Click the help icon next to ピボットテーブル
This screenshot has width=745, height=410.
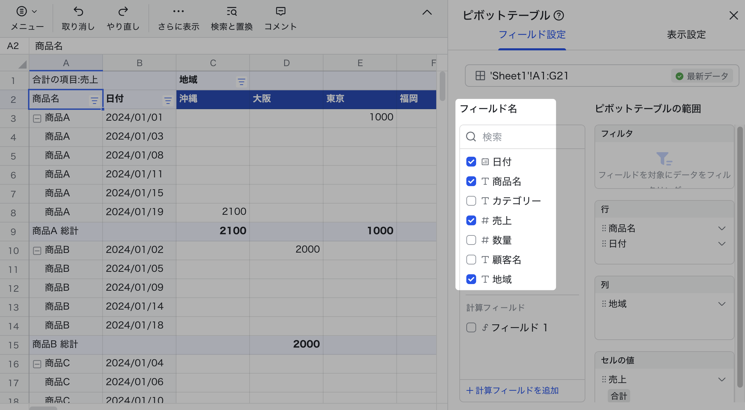[x=559, y=15]
